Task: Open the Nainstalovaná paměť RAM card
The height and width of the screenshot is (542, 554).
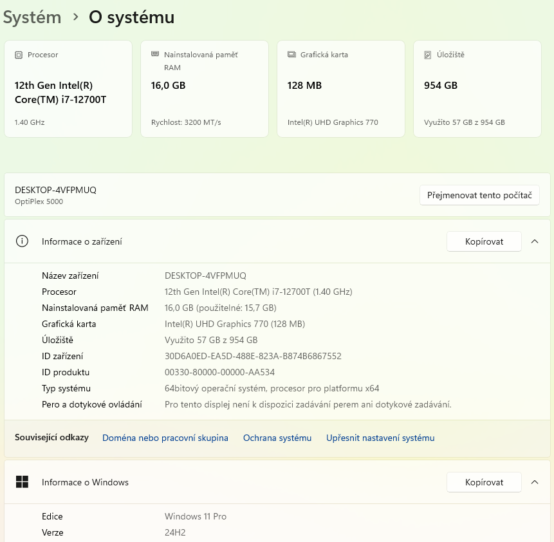Action: coord(205,89)
